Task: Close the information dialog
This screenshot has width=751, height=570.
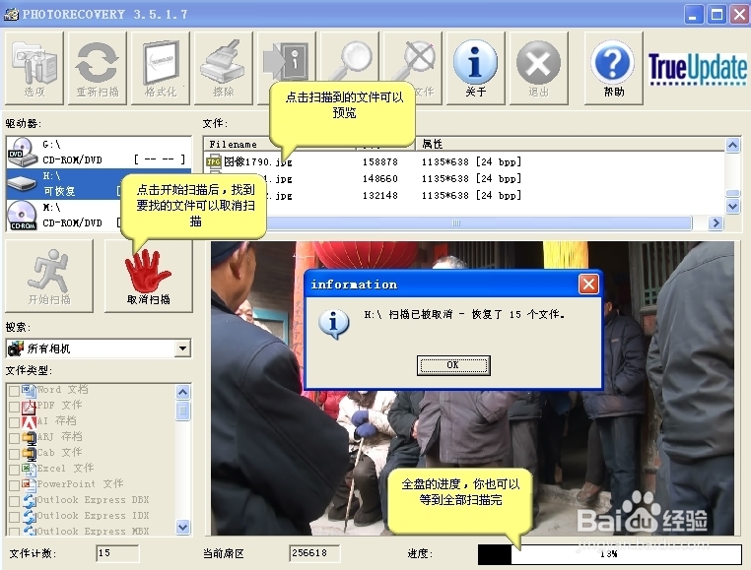Action: 588,285
